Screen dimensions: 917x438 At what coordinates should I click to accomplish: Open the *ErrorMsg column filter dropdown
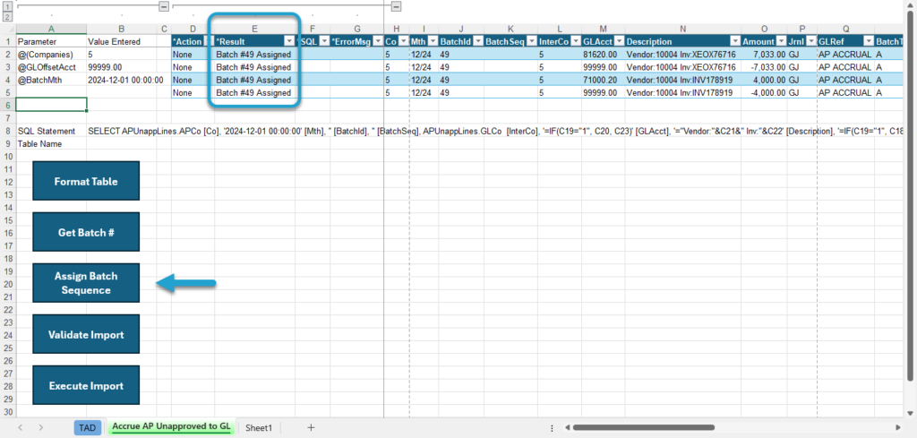(377, 41)
